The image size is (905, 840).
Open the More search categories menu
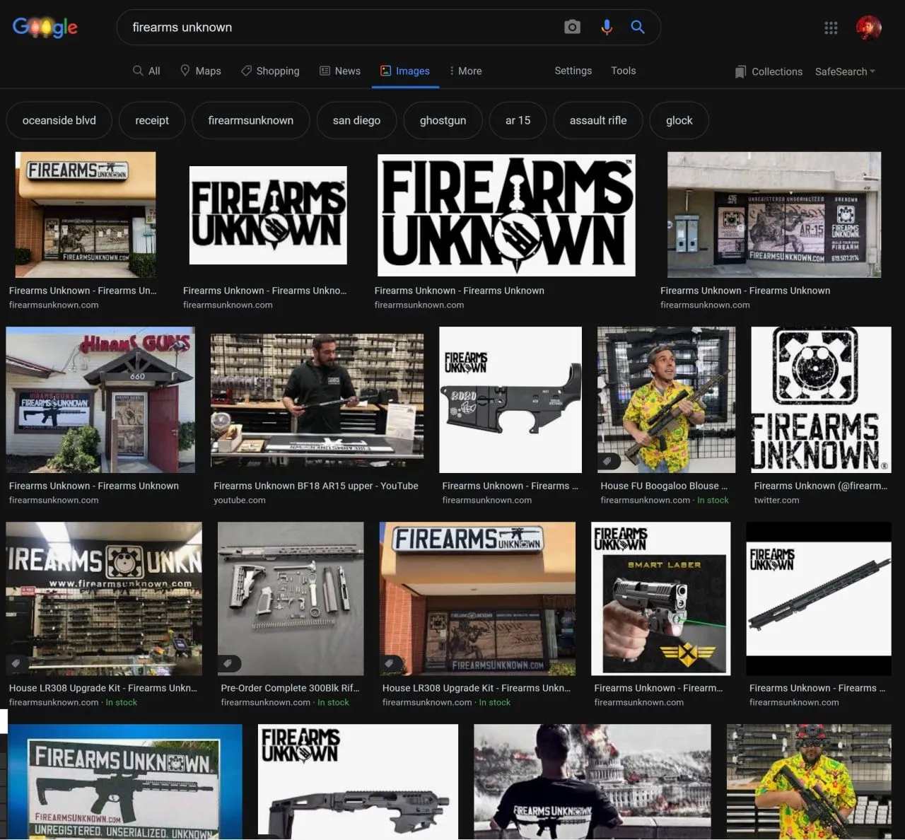pyautogui.click(x=465, y=71)
